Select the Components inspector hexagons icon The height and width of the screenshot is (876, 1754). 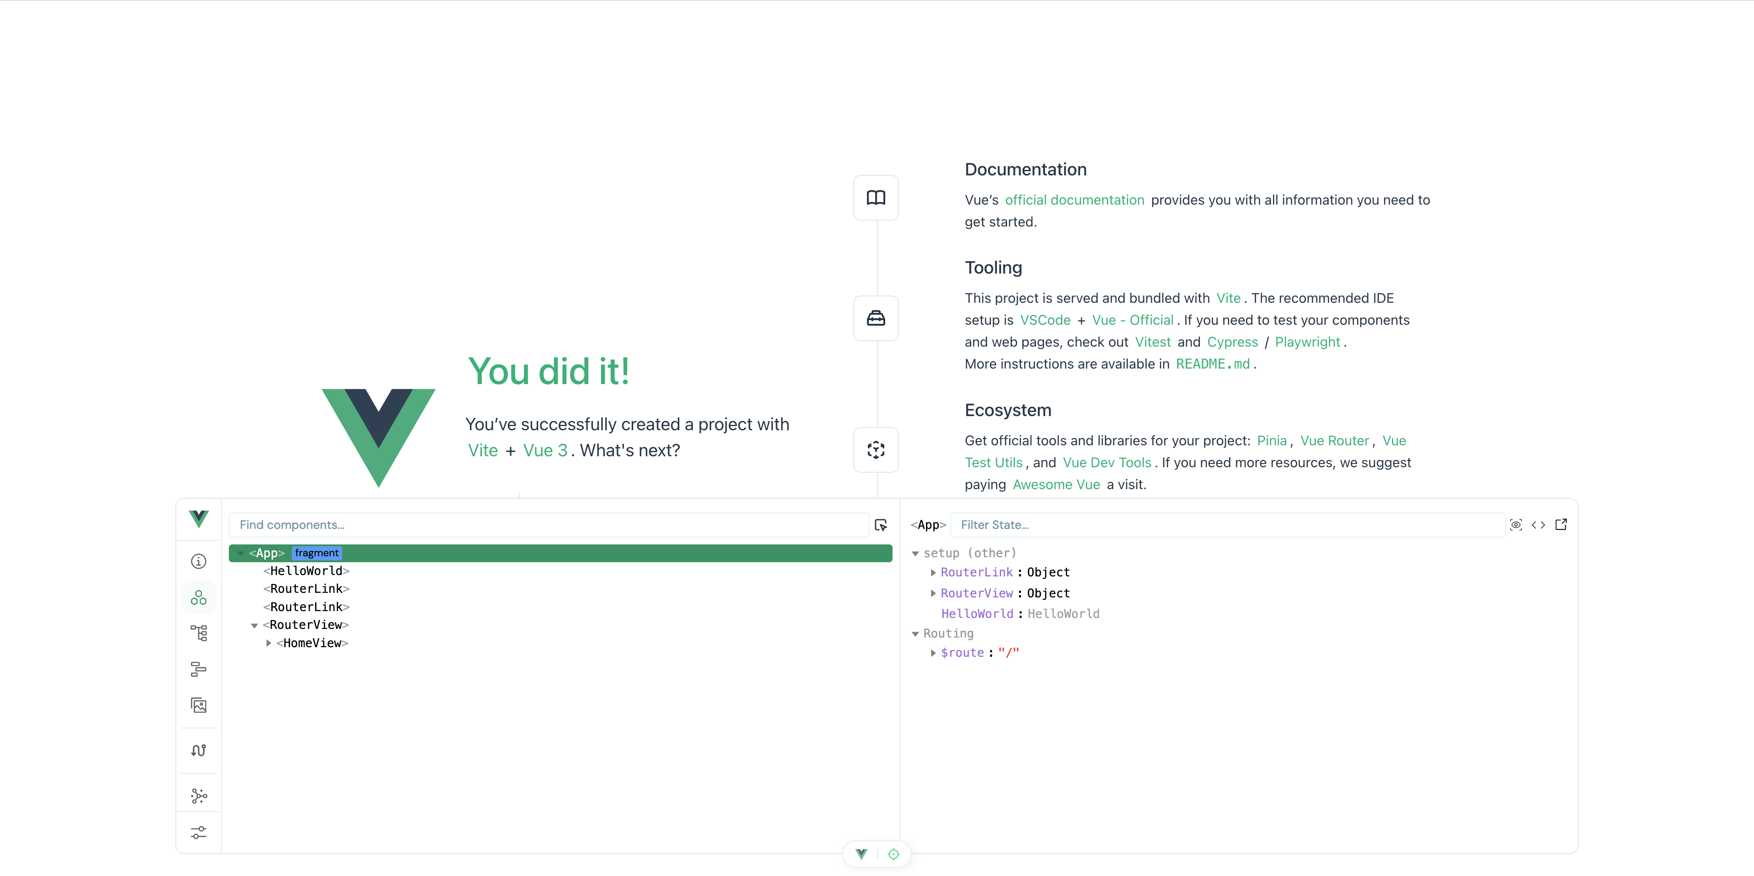(x=198, y=597)
